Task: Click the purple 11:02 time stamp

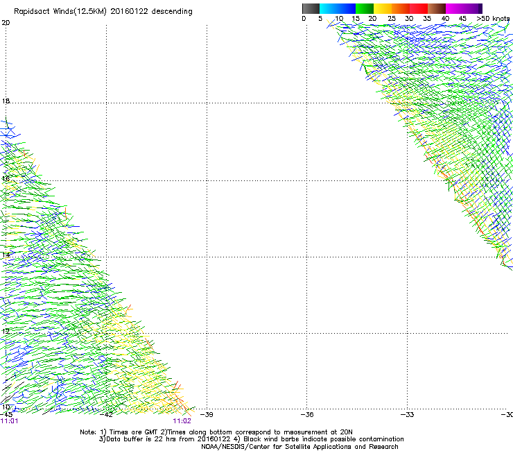Action: click(x=182, y=421)
